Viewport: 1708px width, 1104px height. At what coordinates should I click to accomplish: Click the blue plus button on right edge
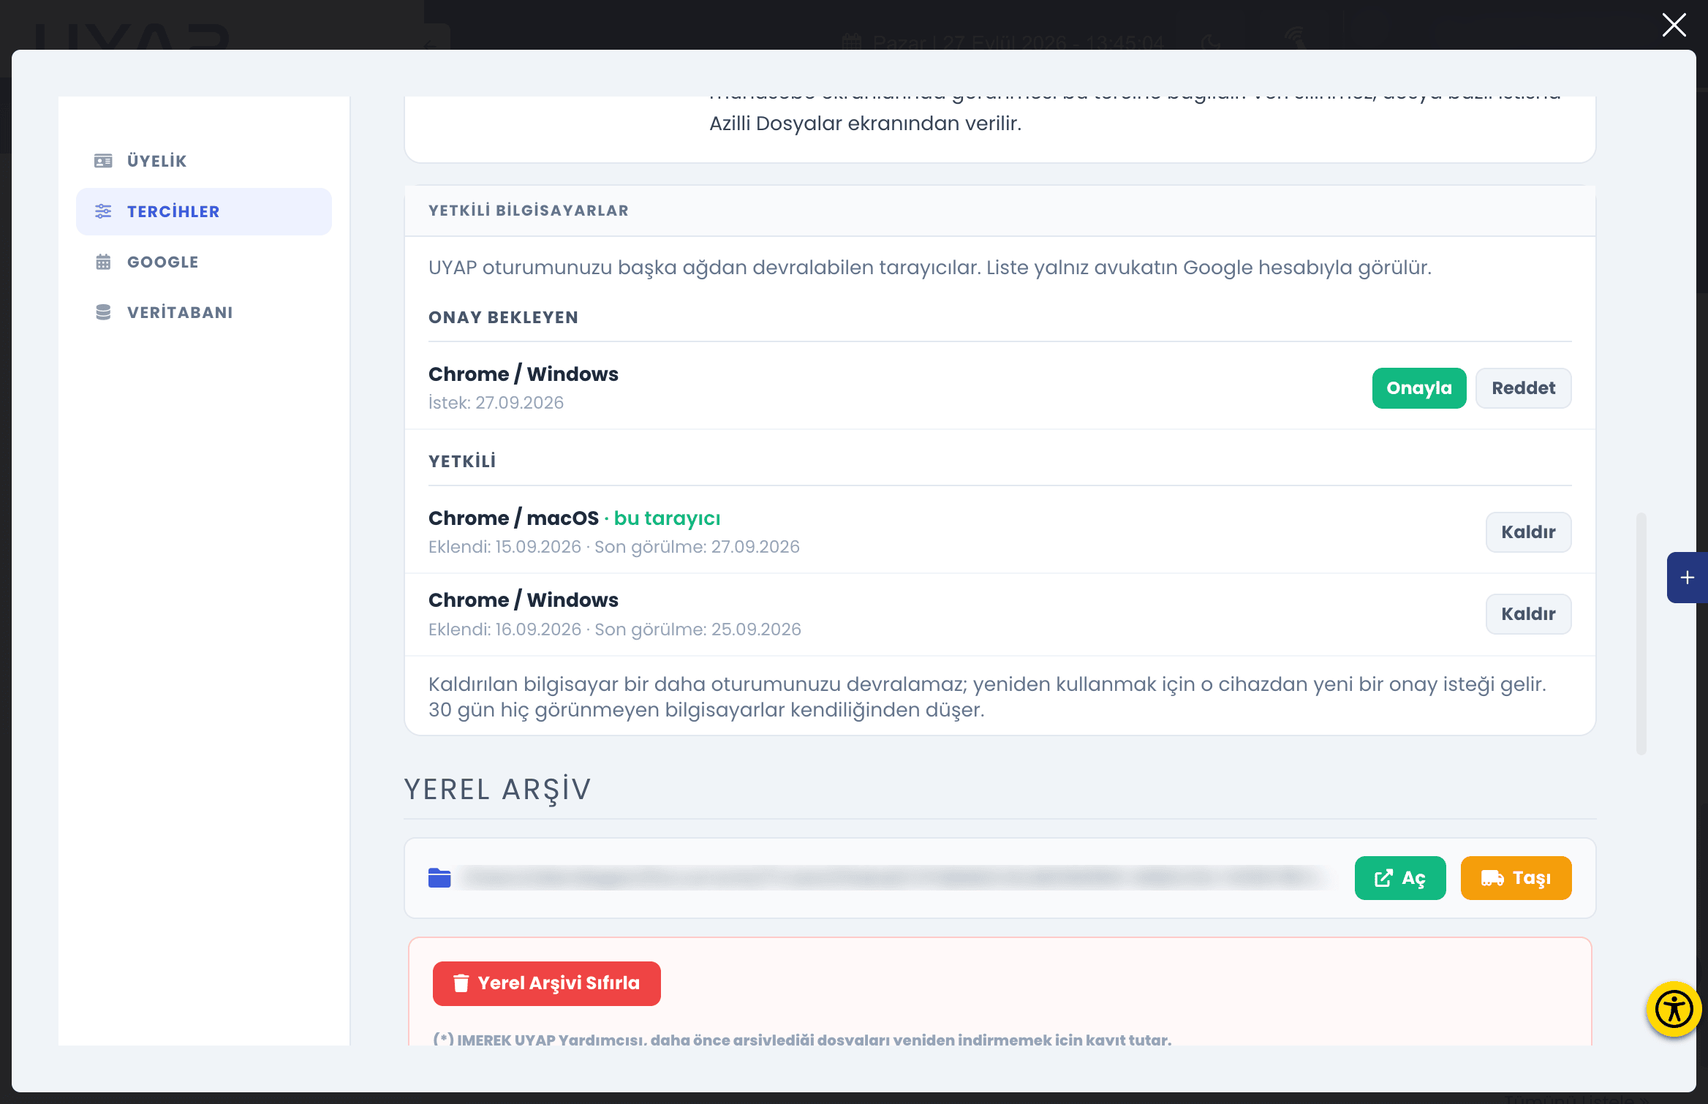point(1687,578)
